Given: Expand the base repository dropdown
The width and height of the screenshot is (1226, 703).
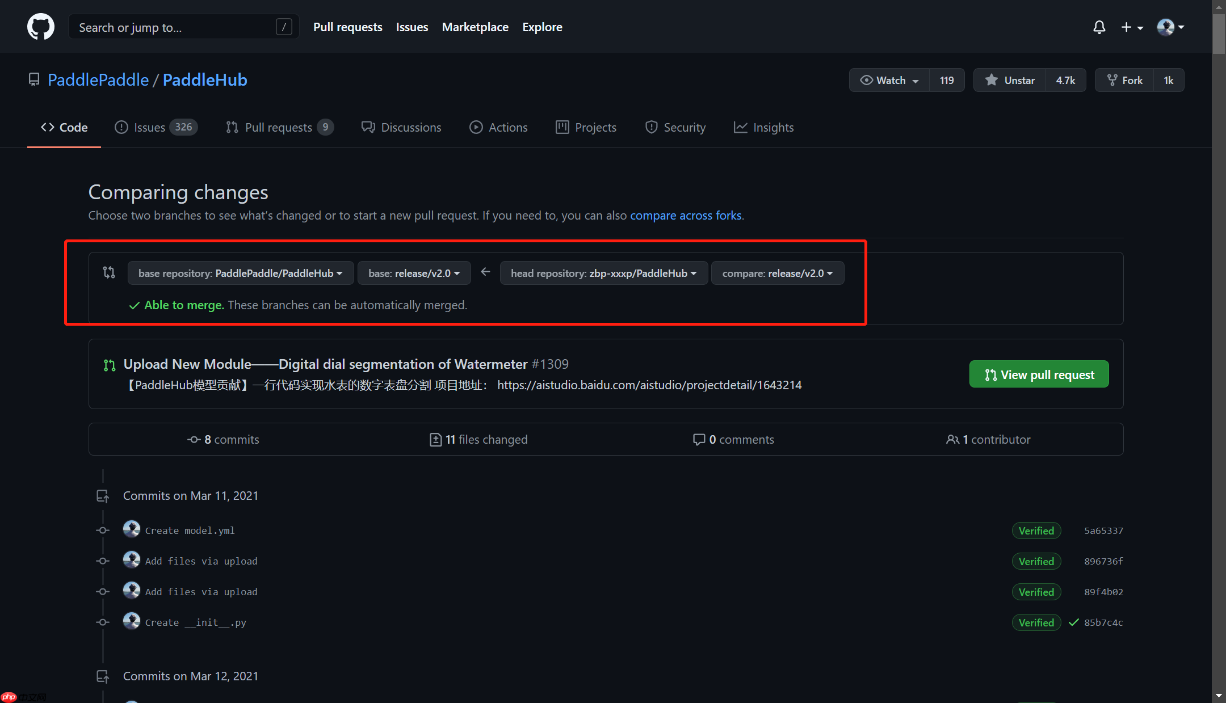Looking at the screenshot, I should tap(241, 273).
